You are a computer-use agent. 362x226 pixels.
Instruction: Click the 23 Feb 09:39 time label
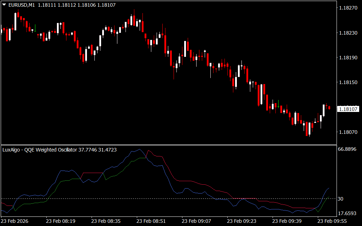tap(288, 221)
